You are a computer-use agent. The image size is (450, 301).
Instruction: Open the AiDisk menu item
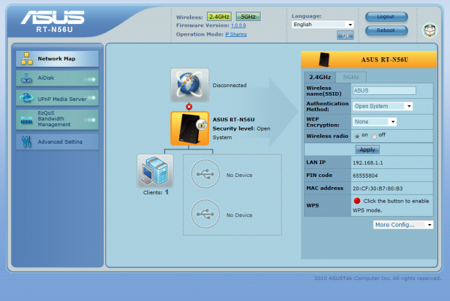[57, 78]
